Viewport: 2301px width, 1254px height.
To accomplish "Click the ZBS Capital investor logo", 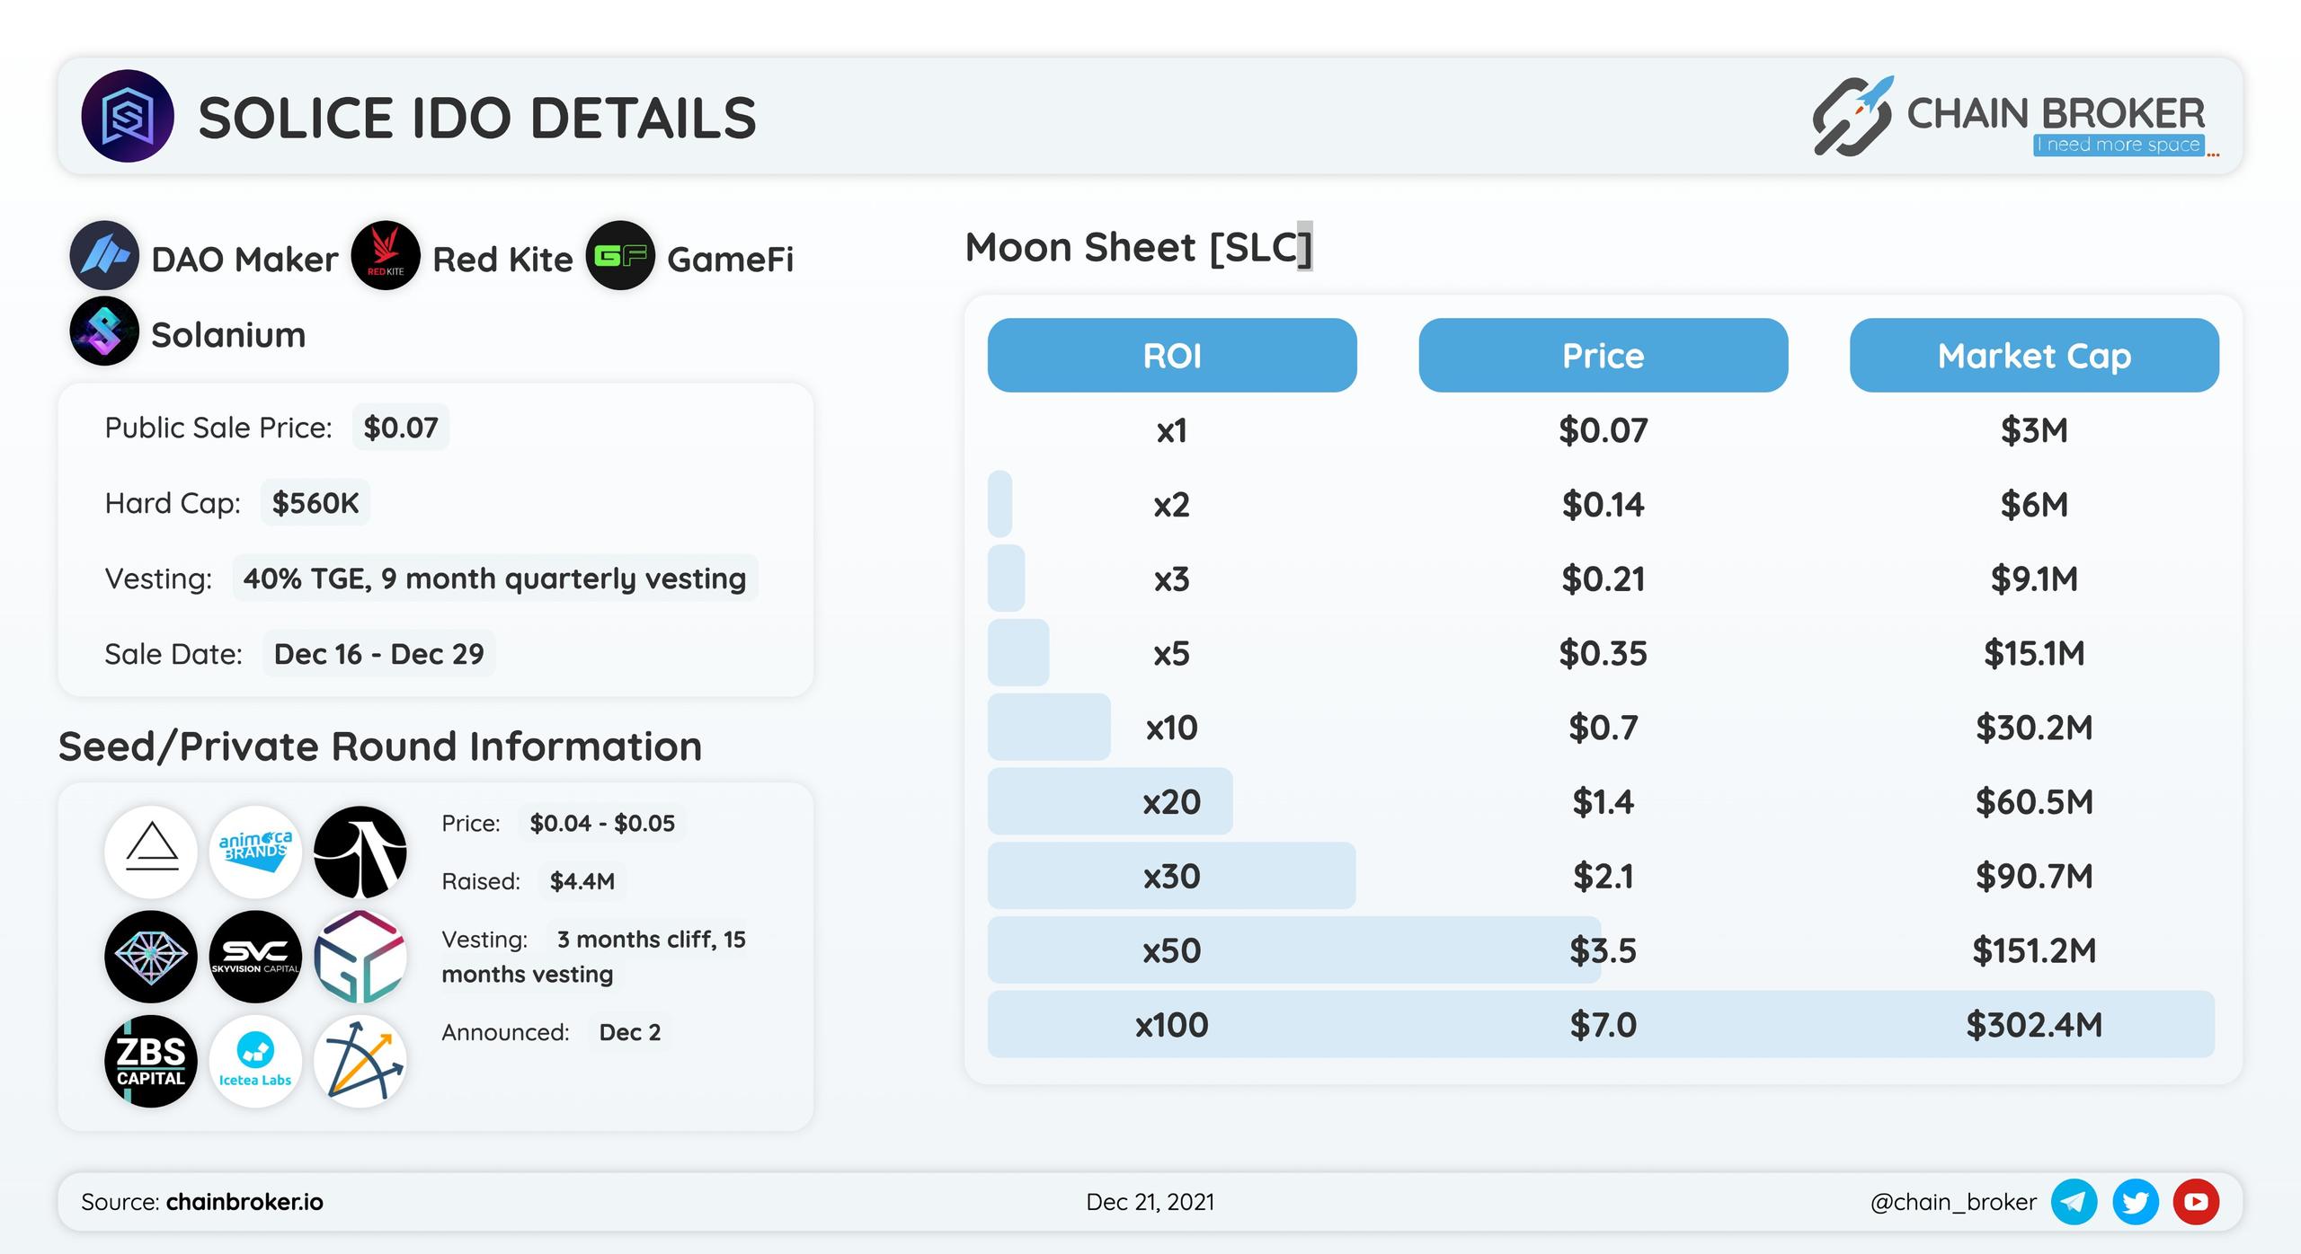I will [x=151, y=1061].
